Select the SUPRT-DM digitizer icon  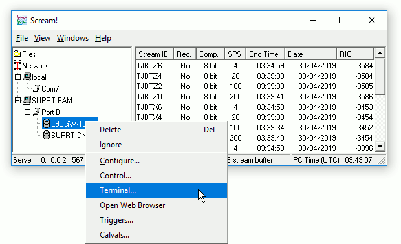click(47, 135)
